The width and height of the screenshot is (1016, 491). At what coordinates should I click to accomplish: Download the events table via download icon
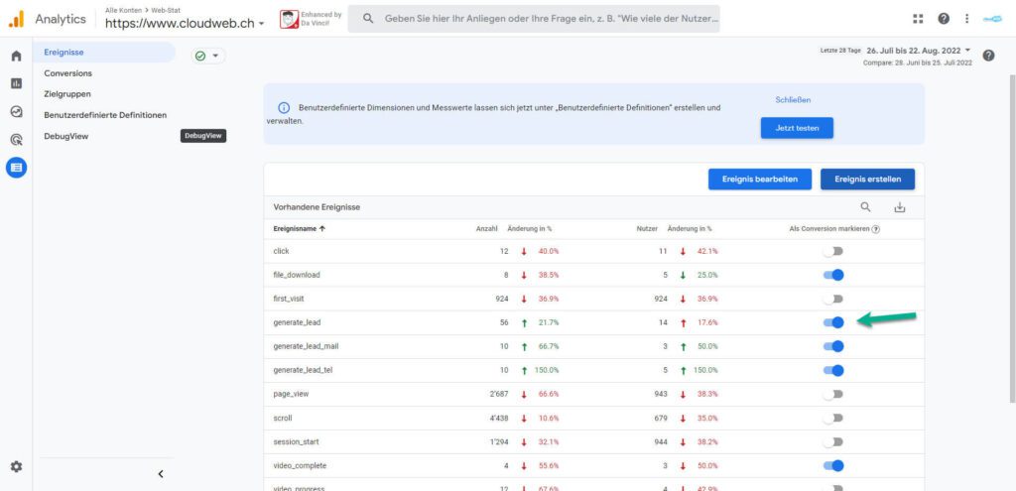(899, 207)
